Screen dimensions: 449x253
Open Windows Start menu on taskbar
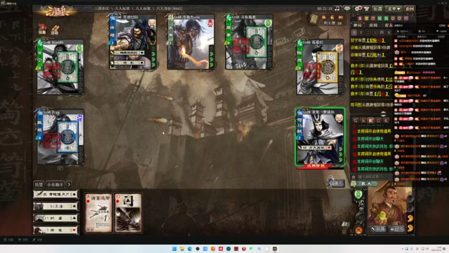pyautogui.click(x=175, y=249)
